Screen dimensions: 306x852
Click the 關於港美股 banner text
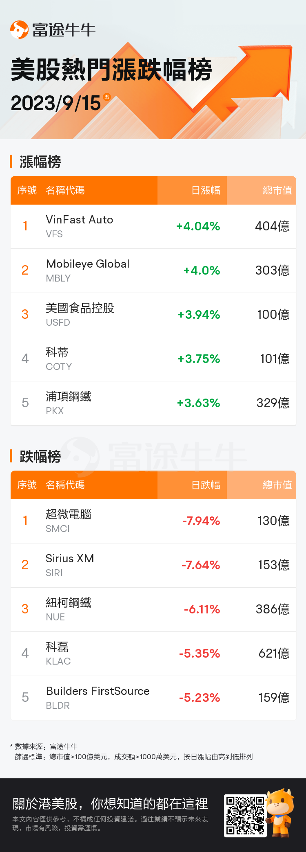[110, 804]
